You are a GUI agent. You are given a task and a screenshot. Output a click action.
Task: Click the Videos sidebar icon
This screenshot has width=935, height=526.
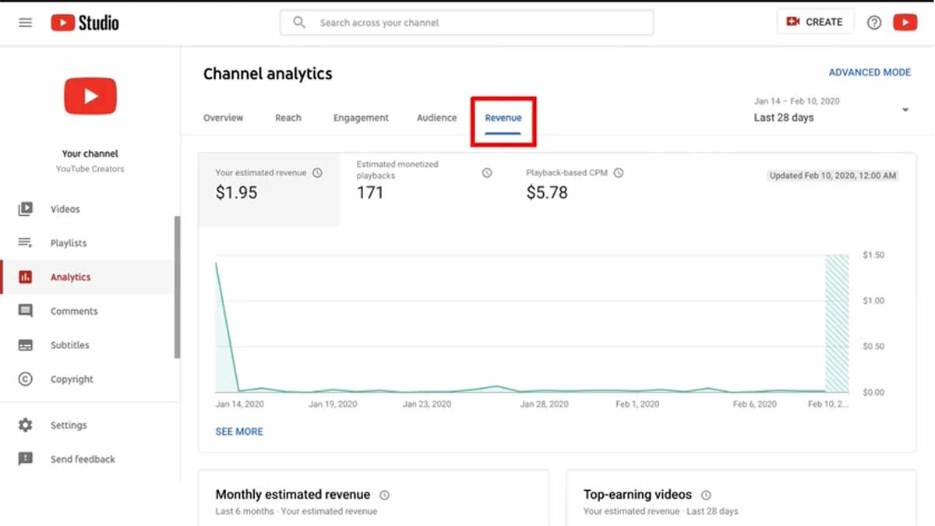26,209
